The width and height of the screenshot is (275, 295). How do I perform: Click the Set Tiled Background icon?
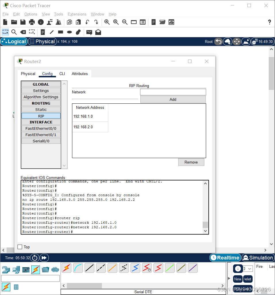pos(246,42)
